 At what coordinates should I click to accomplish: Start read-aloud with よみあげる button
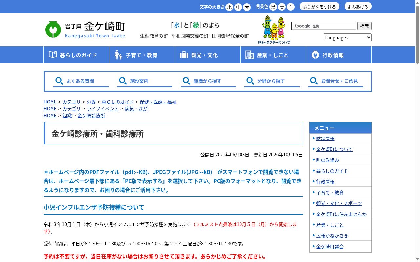pyautogui.click(x=358, y=7)
